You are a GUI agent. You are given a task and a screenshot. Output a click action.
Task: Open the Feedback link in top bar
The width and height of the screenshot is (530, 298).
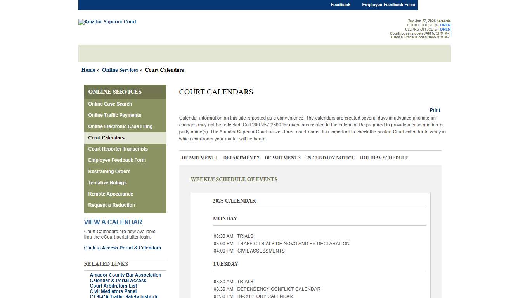coord(340,5)
